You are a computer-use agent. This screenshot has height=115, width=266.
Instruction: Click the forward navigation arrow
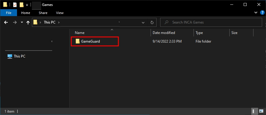tap(15, 22)
